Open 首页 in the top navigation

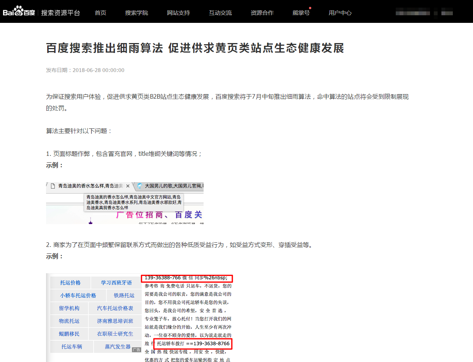(100, 13)
